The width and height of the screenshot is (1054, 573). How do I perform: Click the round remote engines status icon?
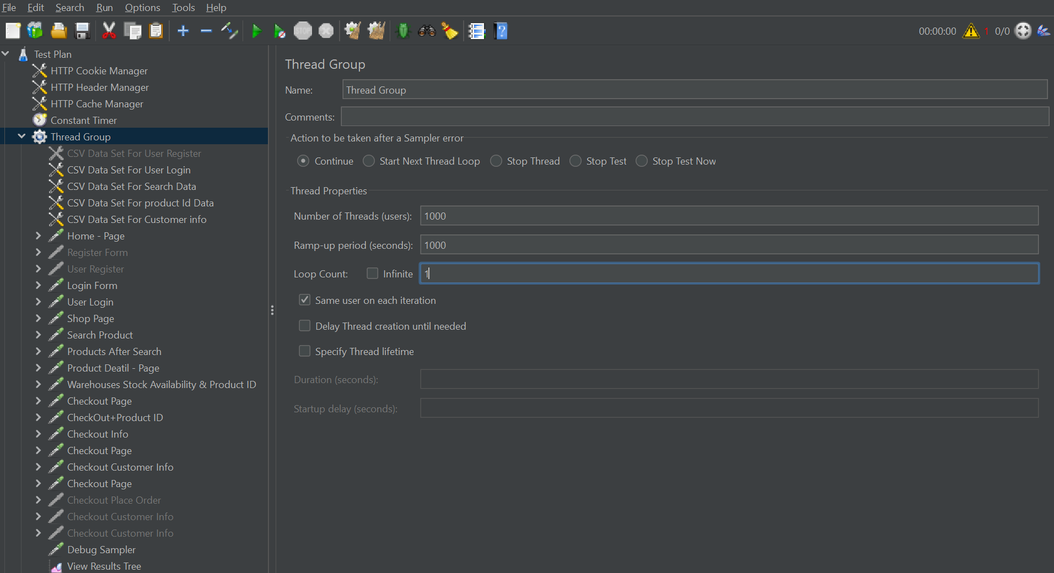[x=1023, y=31]
